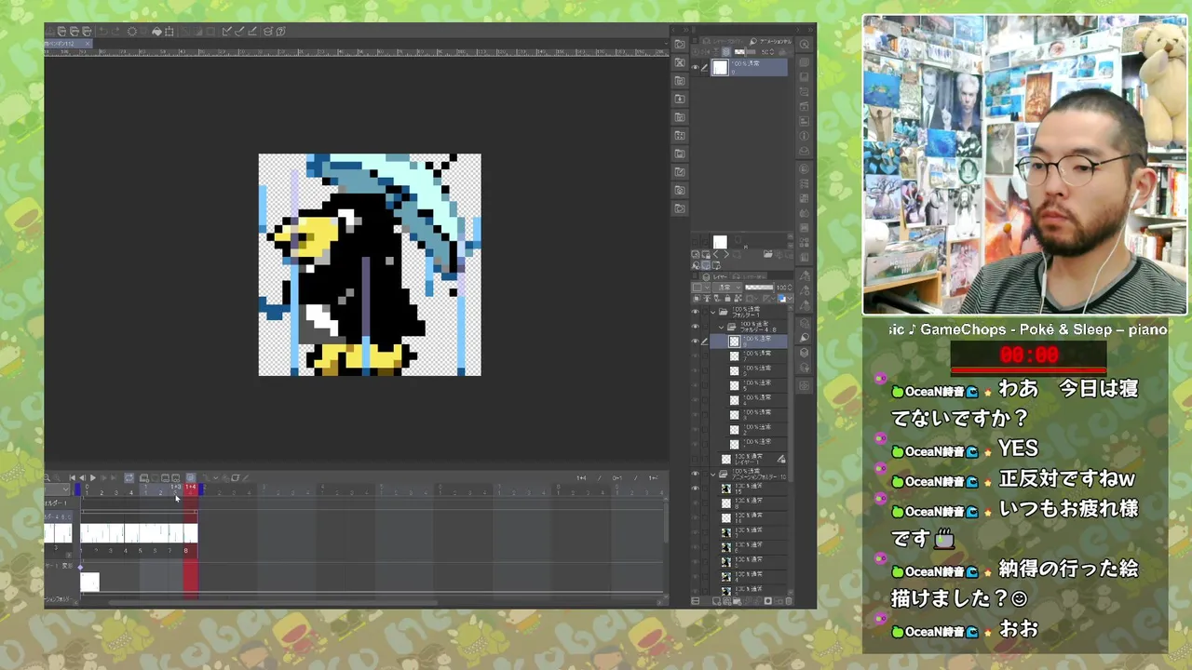1192x670 pixels.
Task: Select layer 5 in the layer list
Action: [749, 386]
